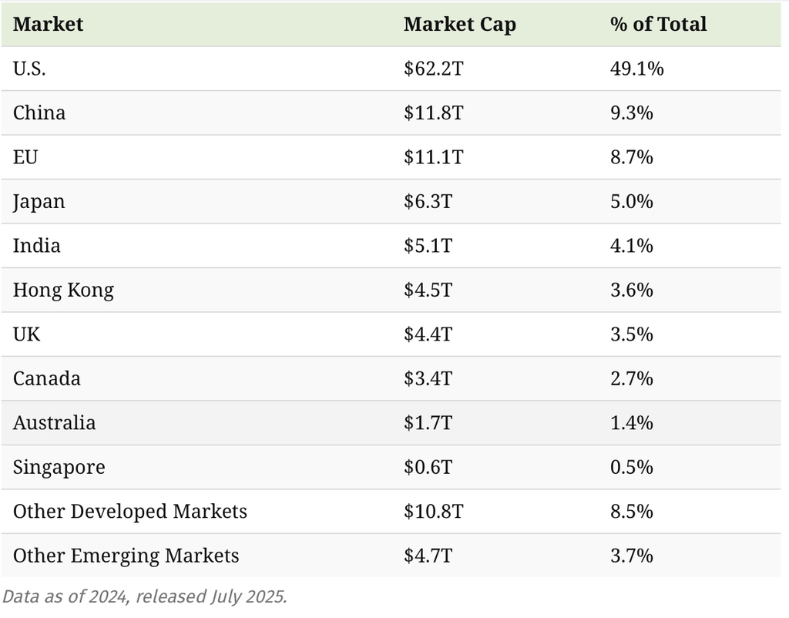789x618 pixels.
Task: Click the 9.3% share value
Action: (631, 113)
